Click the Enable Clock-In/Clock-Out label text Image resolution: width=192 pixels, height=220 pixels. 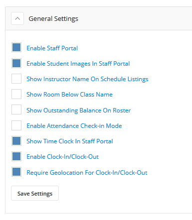63,157
